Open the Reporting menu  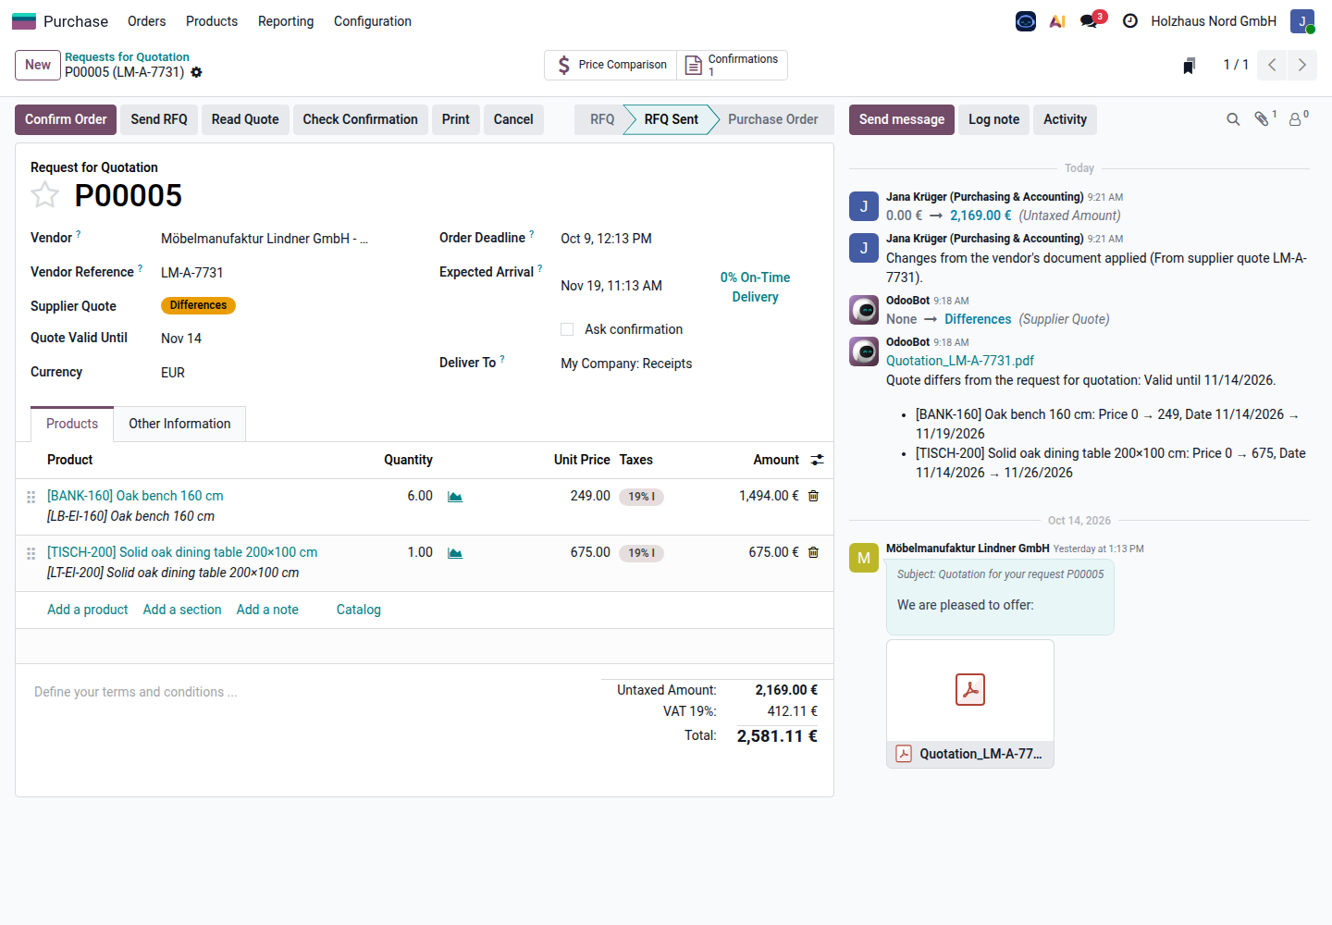point(286,21)
